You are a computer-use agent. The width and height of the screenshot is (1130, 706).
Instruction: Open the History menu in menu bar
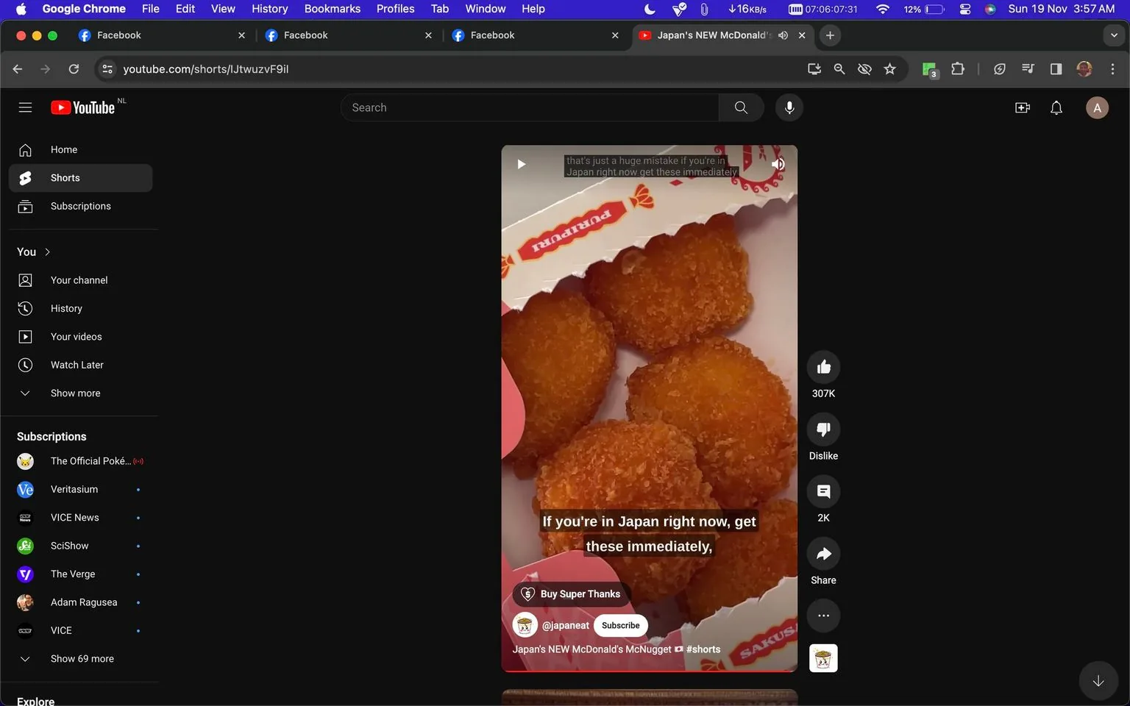pyautogui.click(x=269, y=8)
